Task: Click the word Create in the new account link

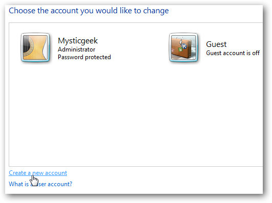Action: tap(17, 173)
